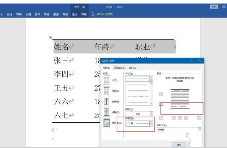
Task: Open the 颜色 (Color) dropdown
Action: pos(152,113)
